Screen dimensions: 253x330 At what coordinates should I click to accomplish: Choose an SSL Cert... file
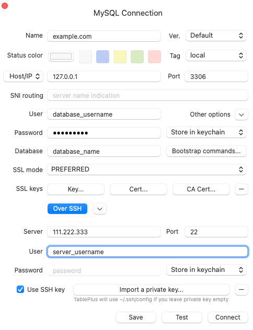pos(139,189)
